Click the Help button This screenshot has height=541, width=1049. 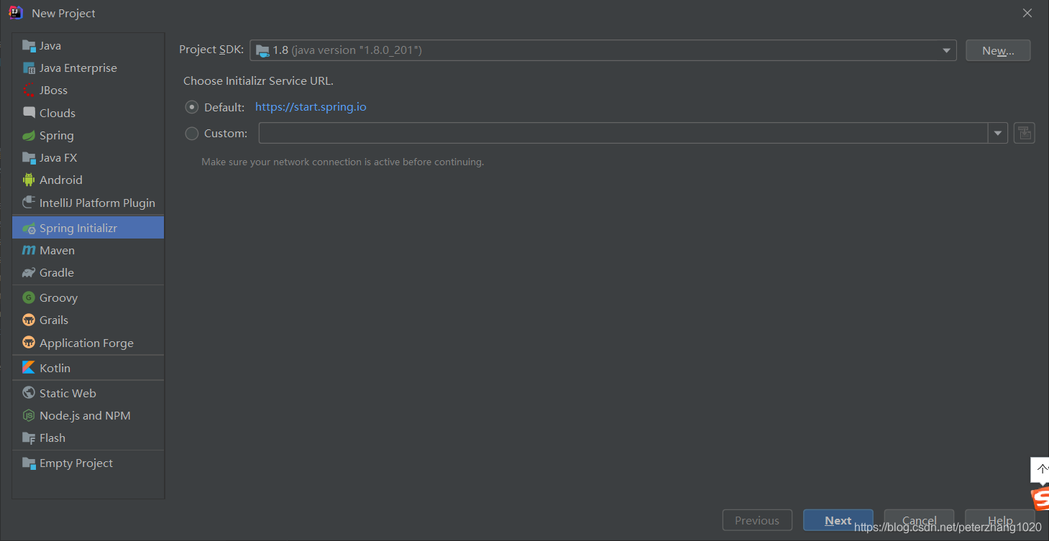(x=1000, y=520)
